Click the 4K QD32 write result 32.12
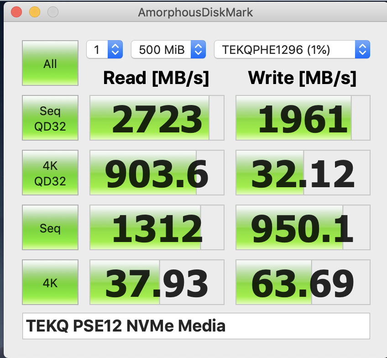 pos(303,173)
